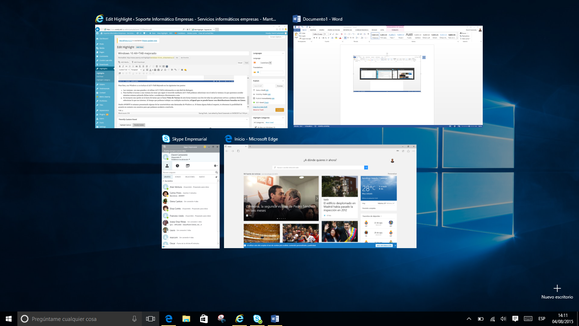Image resolution: width=579 pixels, height=326 pixels.
Task: Open the Contacts icon in Skype Empresarial
Action: tap(167, 166)
